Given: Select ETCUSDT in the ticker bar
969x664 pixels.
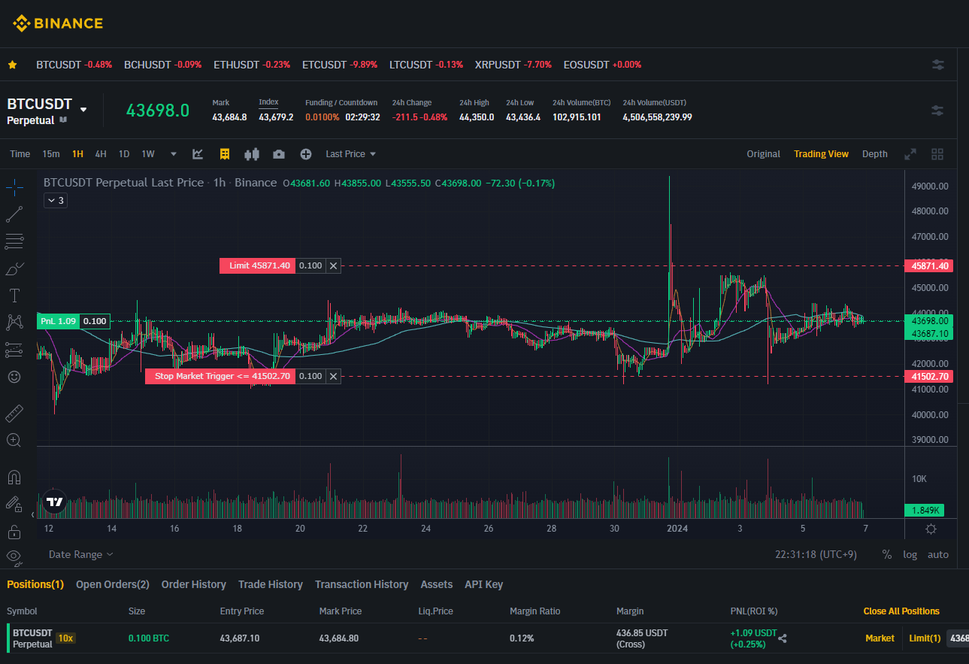Looking at the screenshot, I should (340, 65).
